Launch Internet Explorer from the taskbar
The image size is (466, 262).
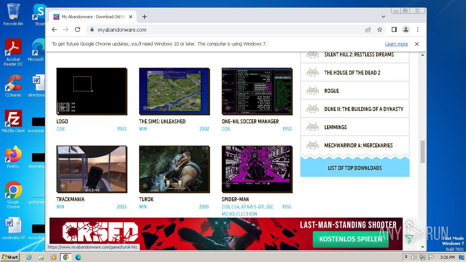tap(29, 257)
